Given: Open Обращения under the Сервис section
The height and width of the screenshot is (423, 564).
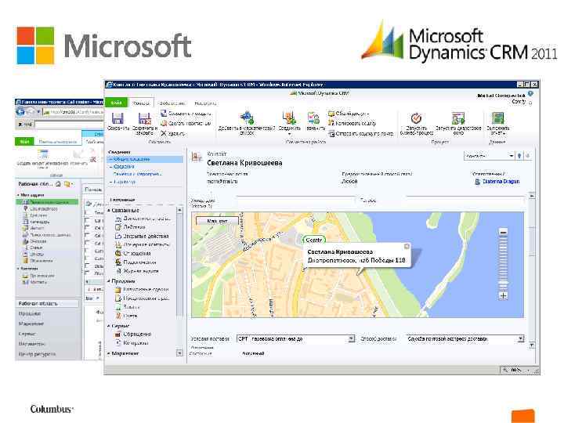Looking at the screenshot, I should pos(132,334).
